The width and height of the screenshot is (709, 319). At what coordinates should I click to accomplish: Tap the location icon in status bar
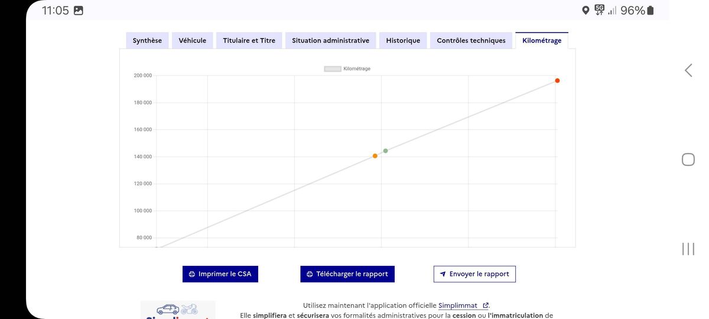pos(586,11)
